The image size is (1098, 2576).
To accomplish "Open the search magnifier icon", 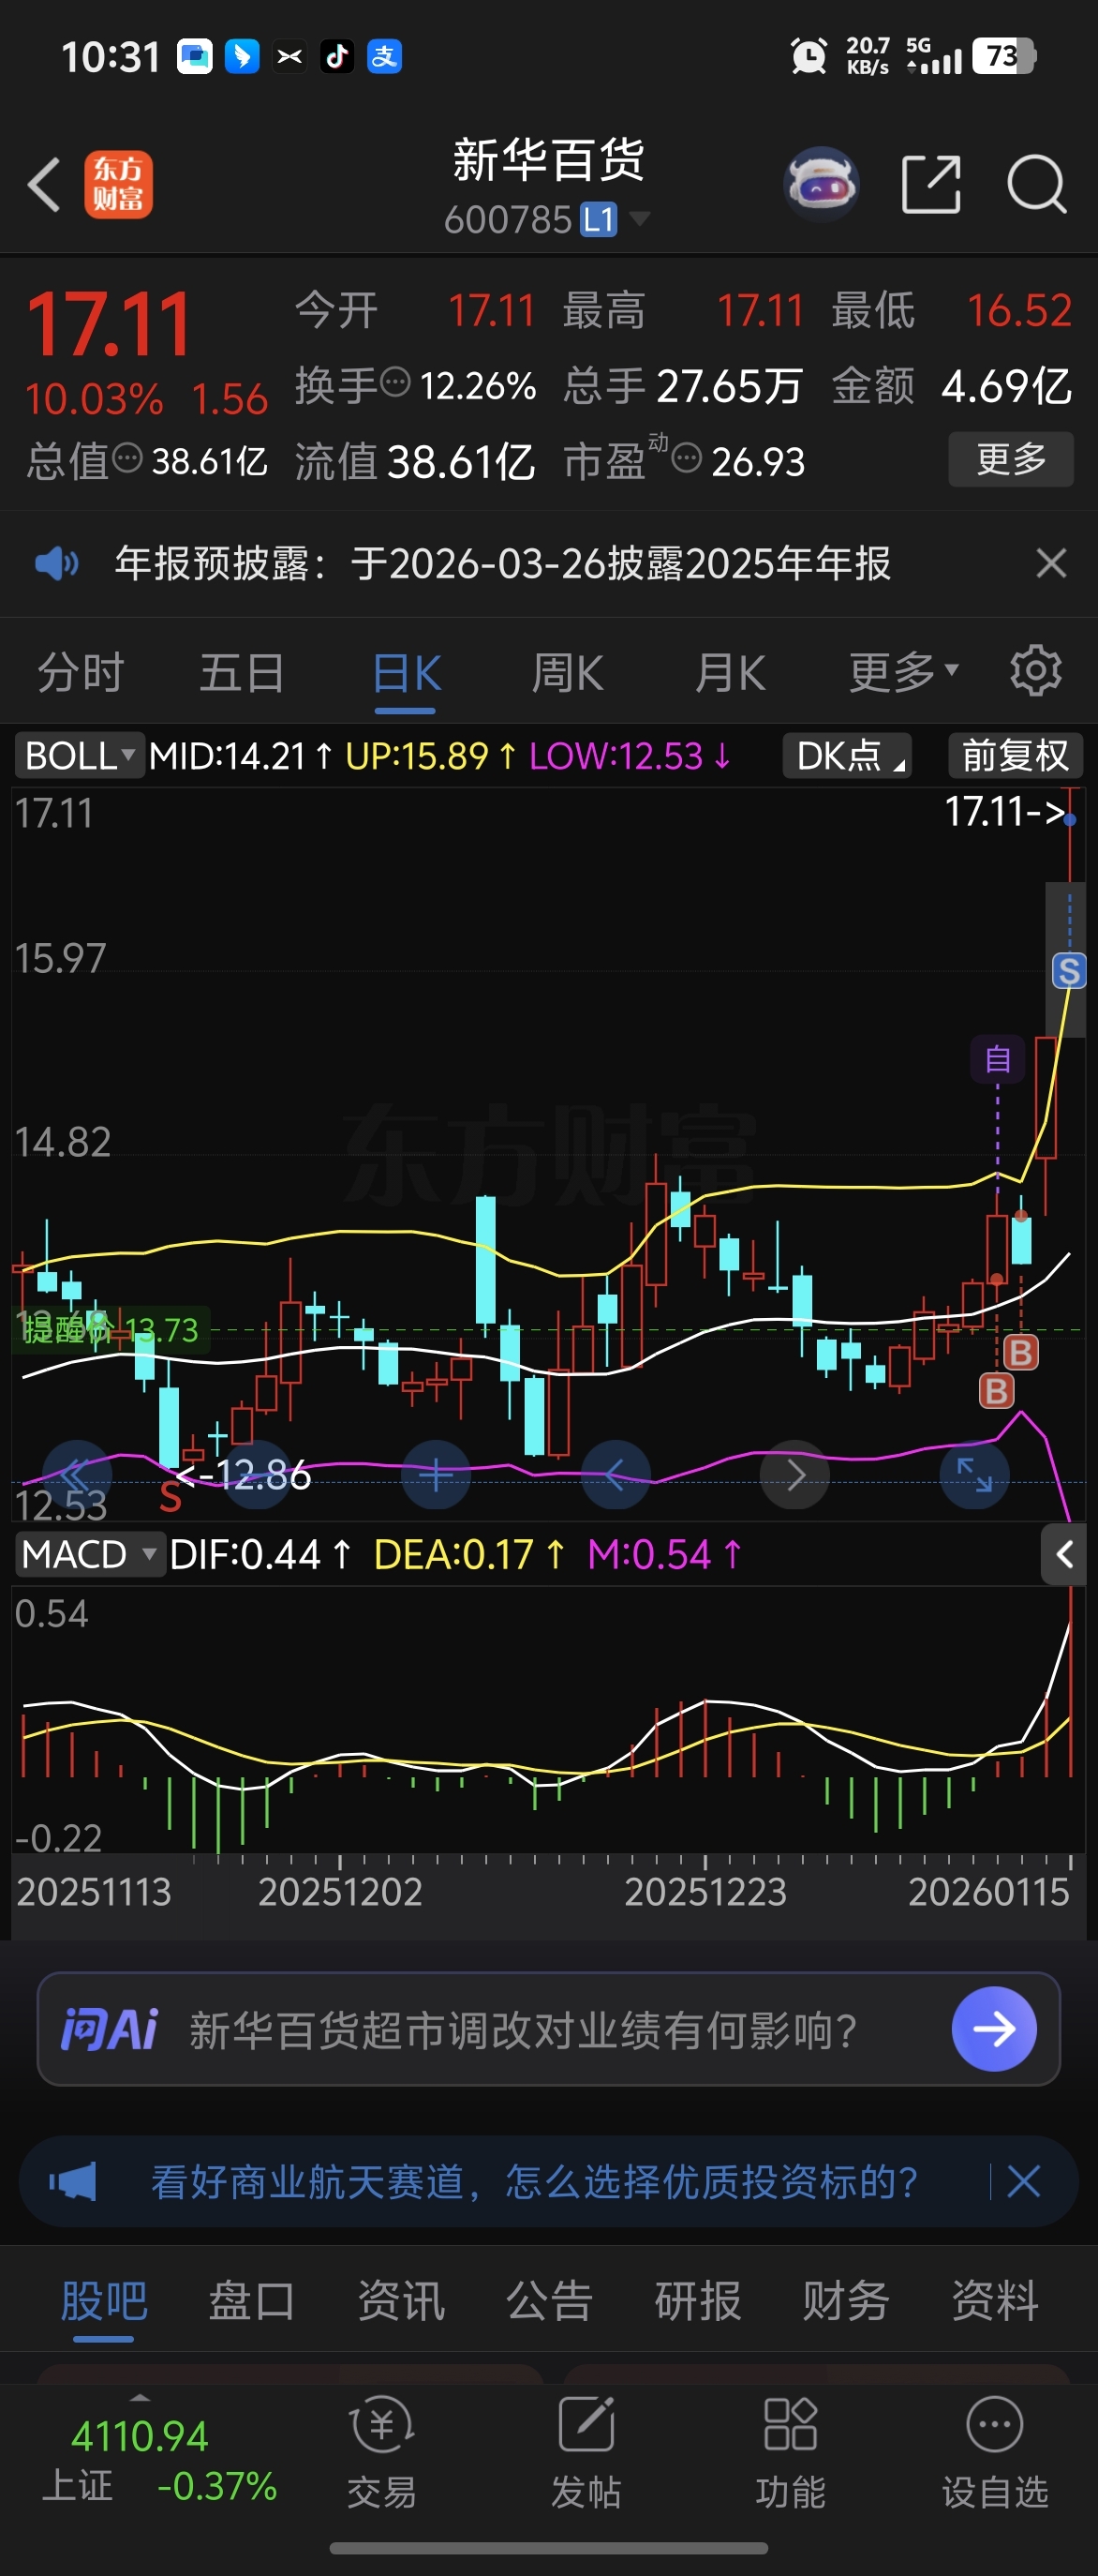I will tap(1036, 184).
